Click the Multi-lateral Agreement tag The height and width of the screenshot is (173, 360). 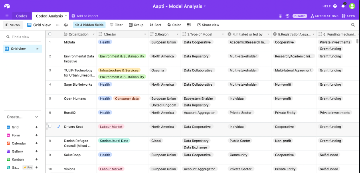(293, 71)
